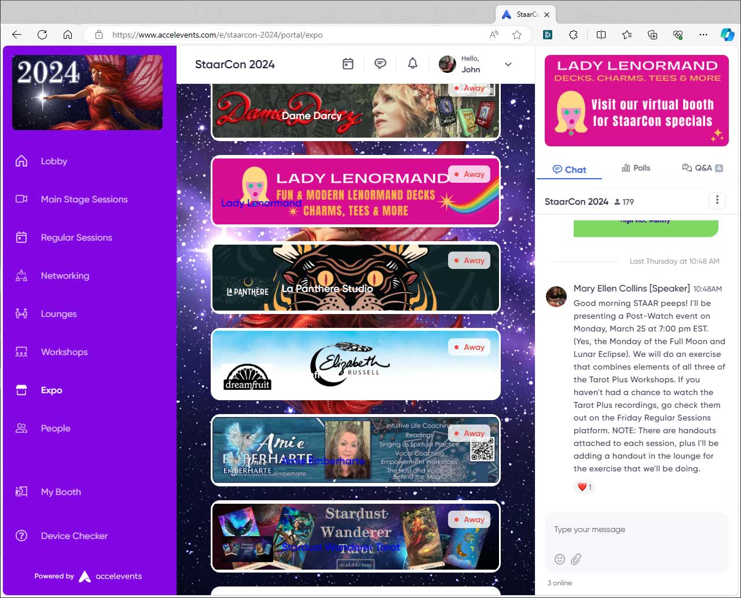The width and height of the screenshot is (741, 598).
Task: Open the Workshops section
Action: (64, 352)
